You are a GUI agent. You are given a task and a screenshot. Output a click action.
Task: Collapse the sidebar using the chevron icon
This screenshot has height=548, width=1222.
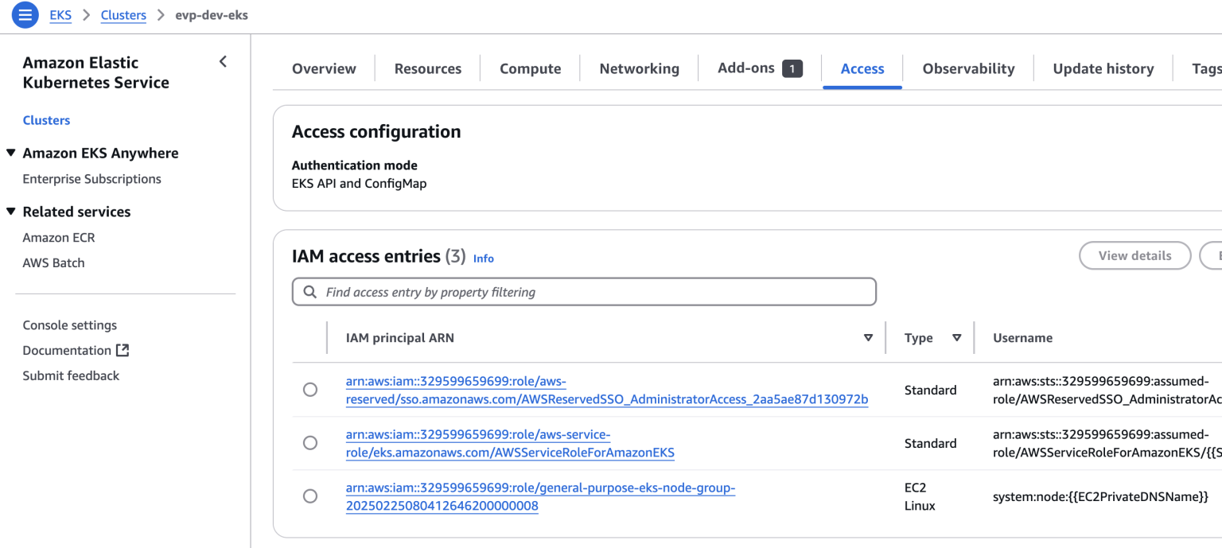[223, 61]
